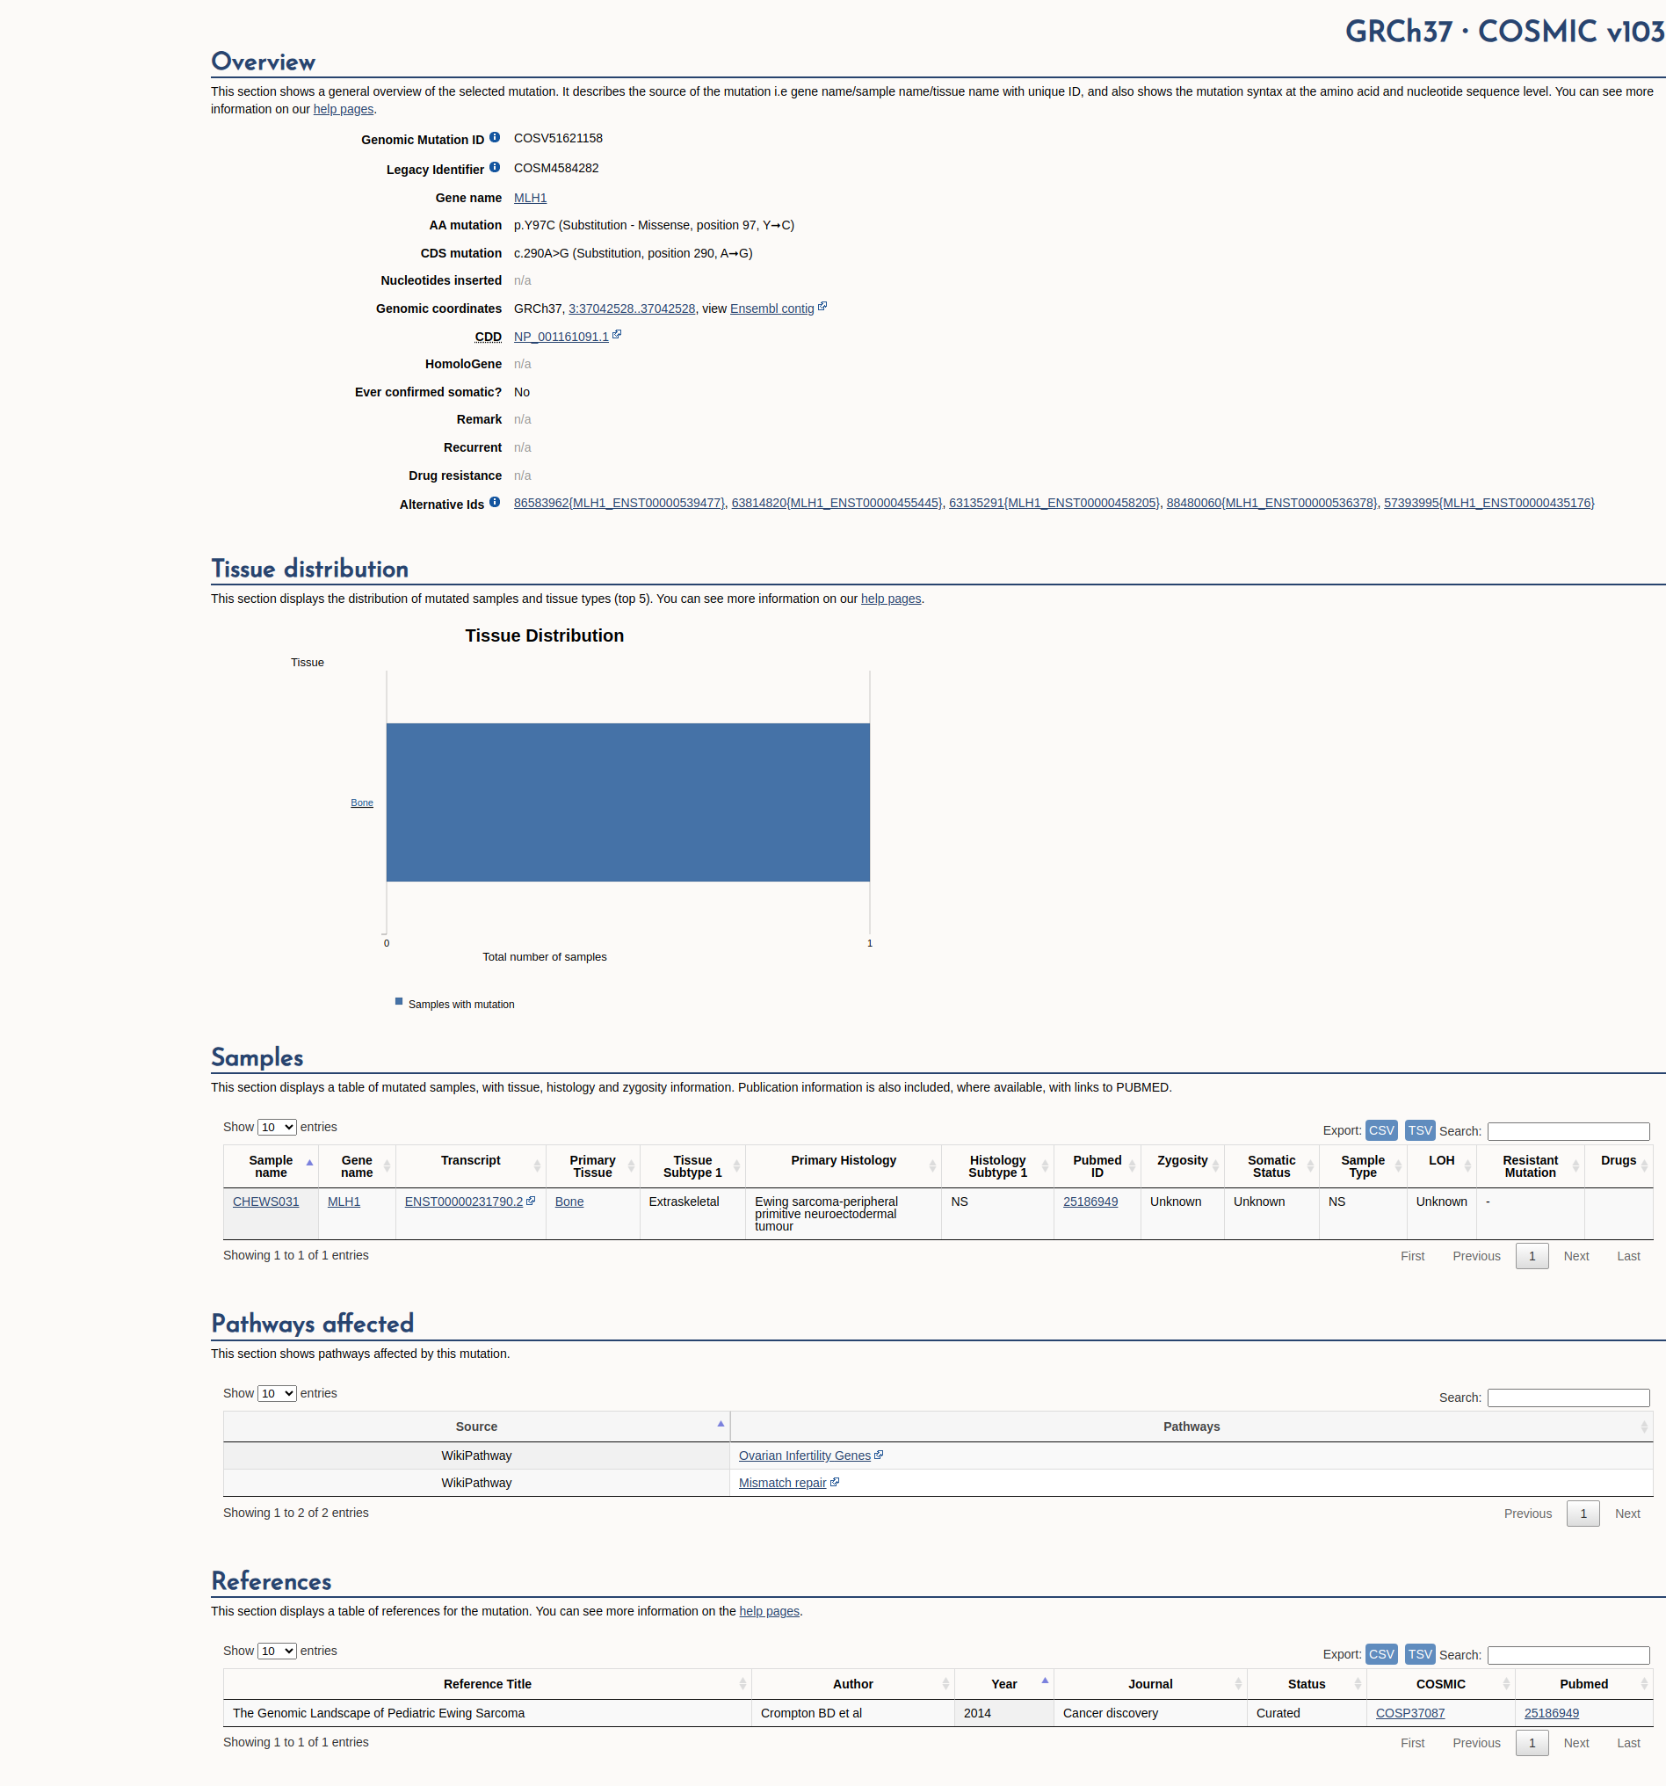Sort Pathways table by Pathways column

click(x=1191, y=1427)
